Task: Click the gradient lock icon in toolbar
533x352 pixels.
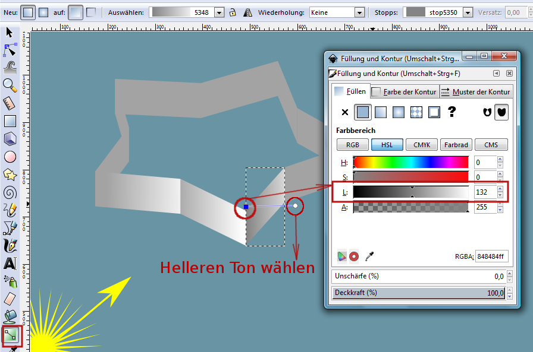Action: point(233,12)
